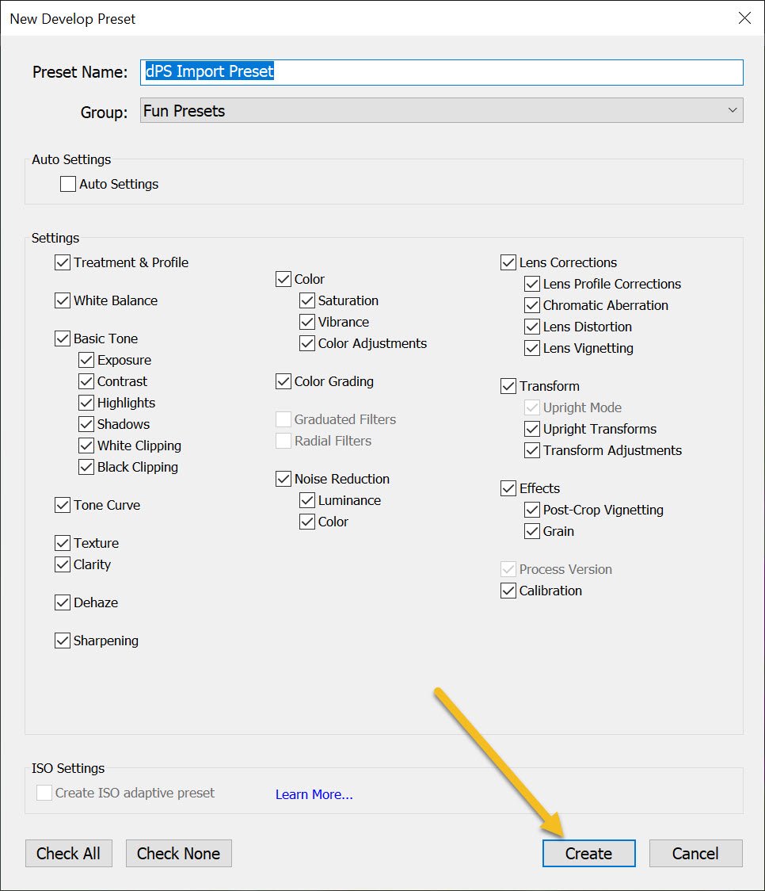Toggle the Dehaze checkbox
The width and height of the screenshot is (765, 891).
coord(63,602)
